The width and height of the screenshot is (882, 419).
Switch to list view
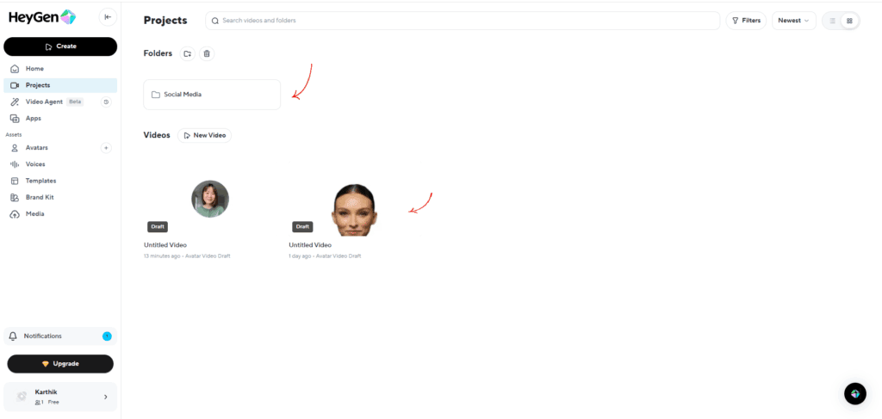[x=832, y=21]
